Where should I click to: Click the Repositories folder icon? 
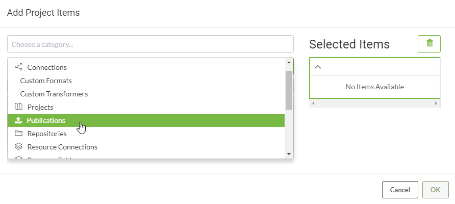18,133
